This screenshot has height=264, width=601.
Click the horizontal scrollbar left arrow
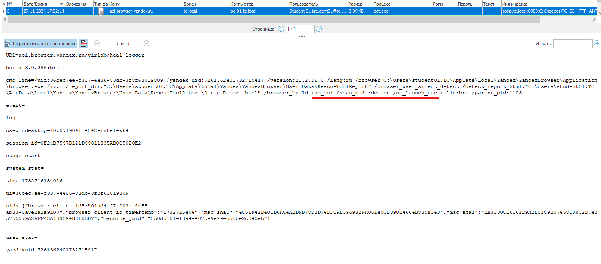[4, 20]
